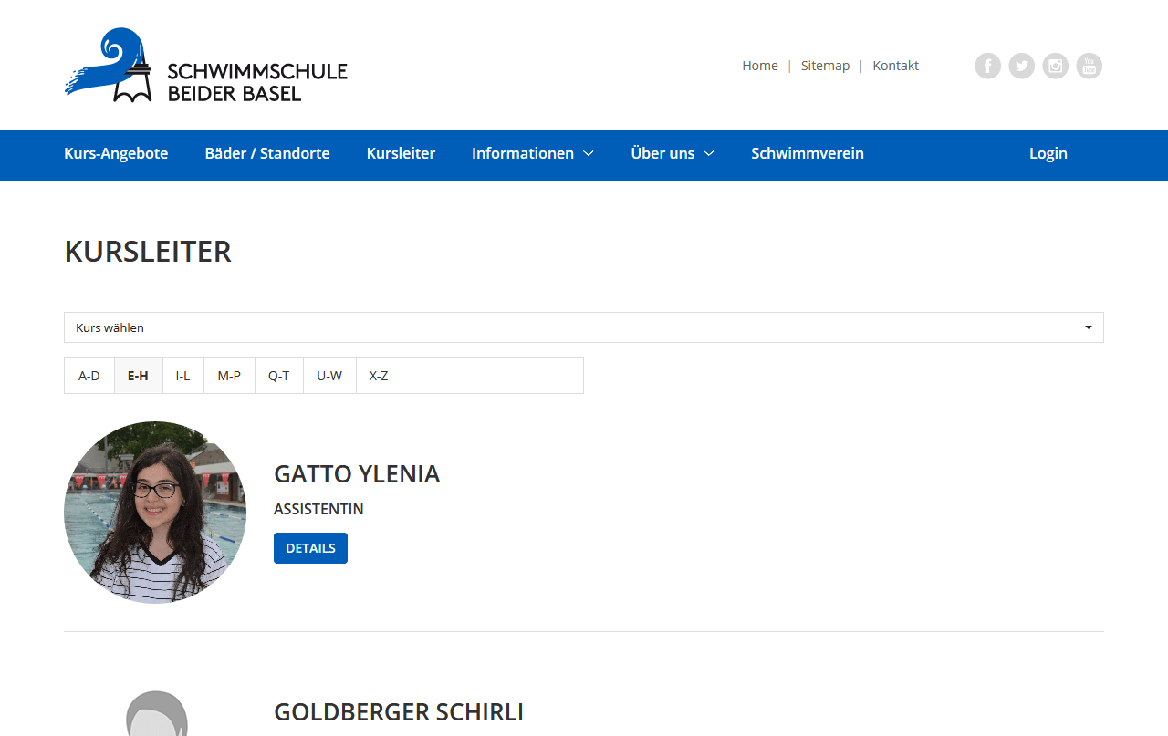Open the Login page
The image size is (1168, 736).
pyautogui.click(x=1048, y=153)
